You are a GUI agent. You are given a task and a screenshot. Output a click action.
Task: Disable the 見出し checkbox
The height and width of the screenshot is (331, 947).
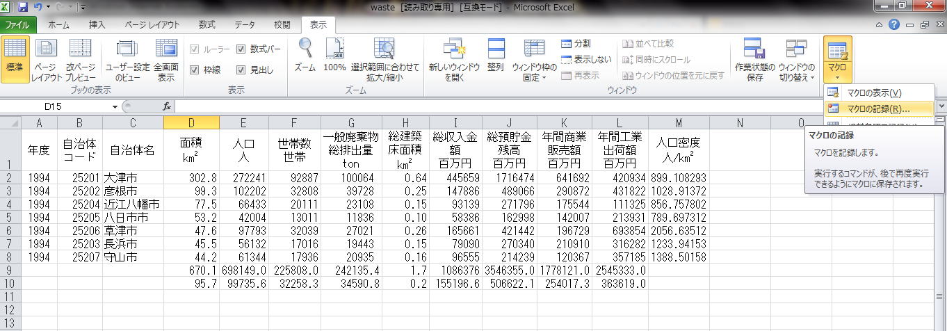click(x=241, y=70)
